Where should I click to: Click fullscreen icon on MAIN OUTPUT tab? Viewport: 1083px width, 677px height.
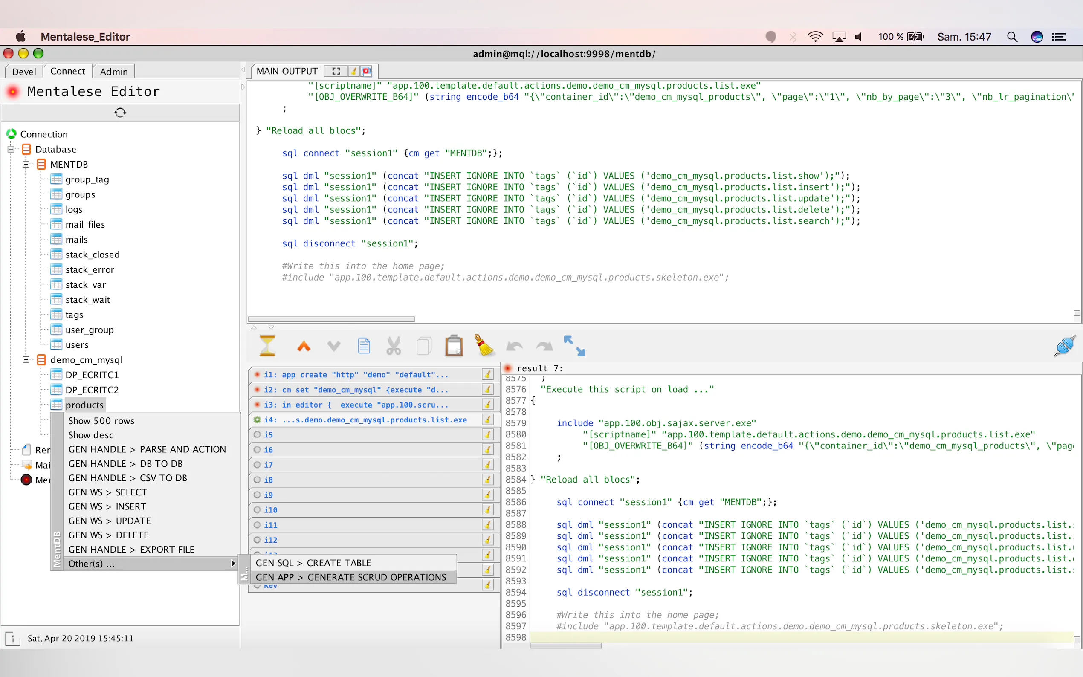(x=336, y=71)
